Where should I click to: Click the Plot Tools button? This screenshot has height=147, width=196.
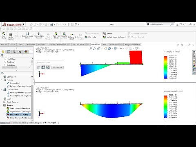pyautogui.click(x=90, y=37)
